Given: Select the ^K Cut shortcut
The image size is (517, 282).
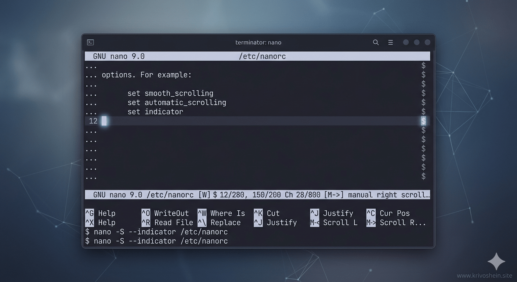Looking at the screenshot, I should click(x=267, y=213).
